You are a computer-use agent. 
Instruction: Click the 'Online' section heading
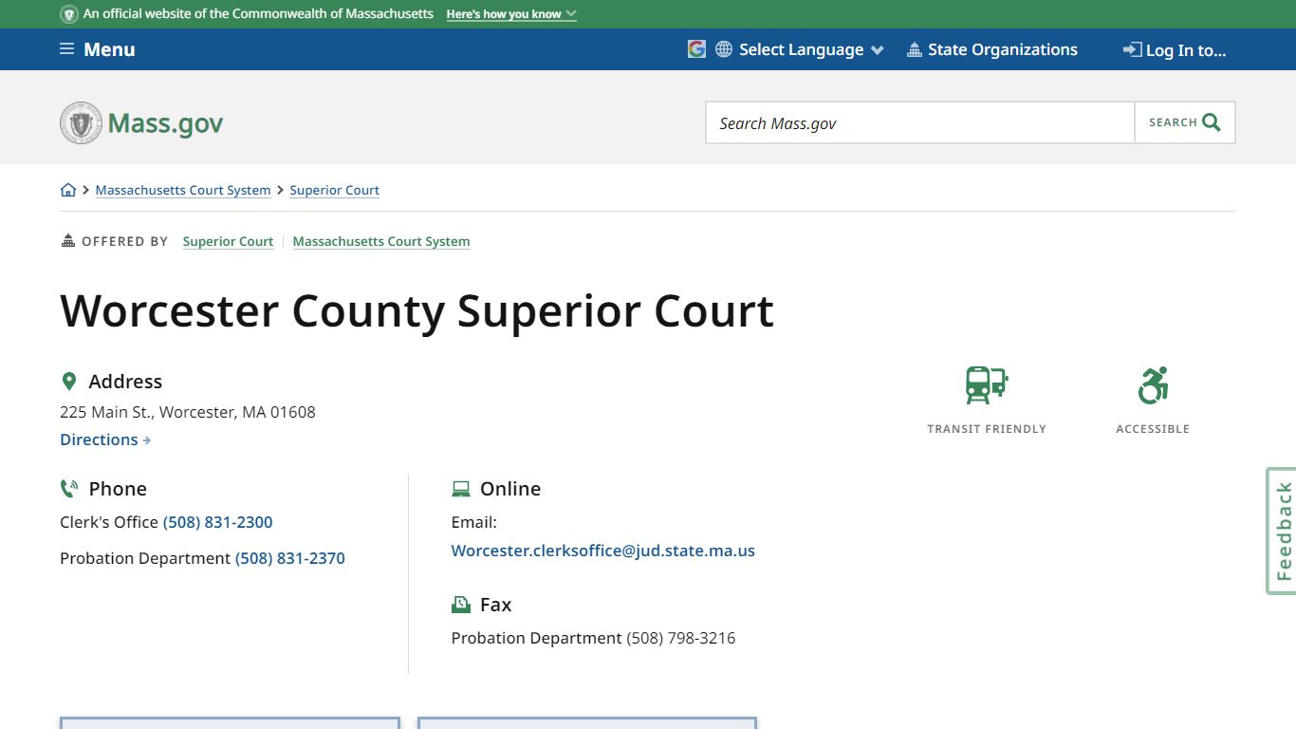pyautogui.click(x=510, y=489)
